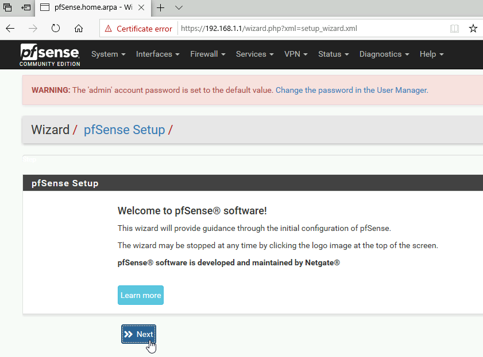
Task: Show tab previews chevron
Action: 179,7
